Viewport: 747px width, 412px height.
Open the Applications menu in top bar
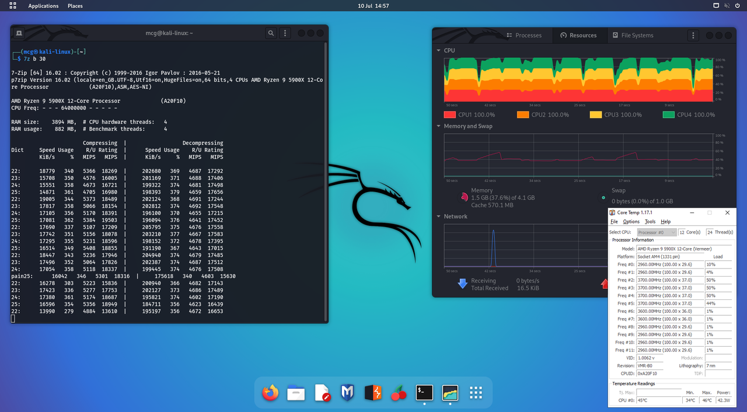43,6
